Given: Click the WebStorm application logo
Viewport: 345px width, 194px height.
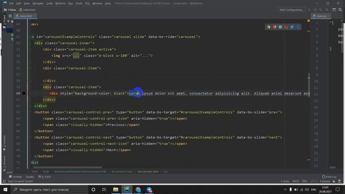Looking at the screenshot, I should coord(5,3).
